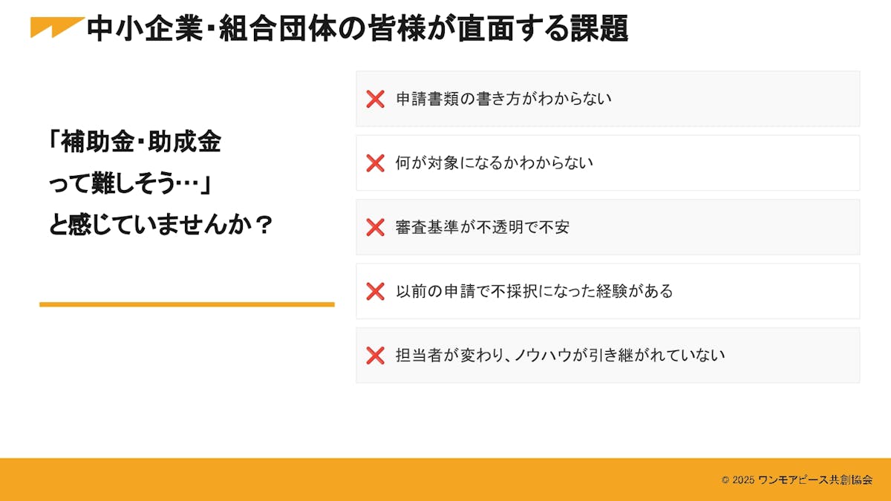Click the red X beside 申請書類の書き方がわからない

pyautogui.click(x=375, y=99)
